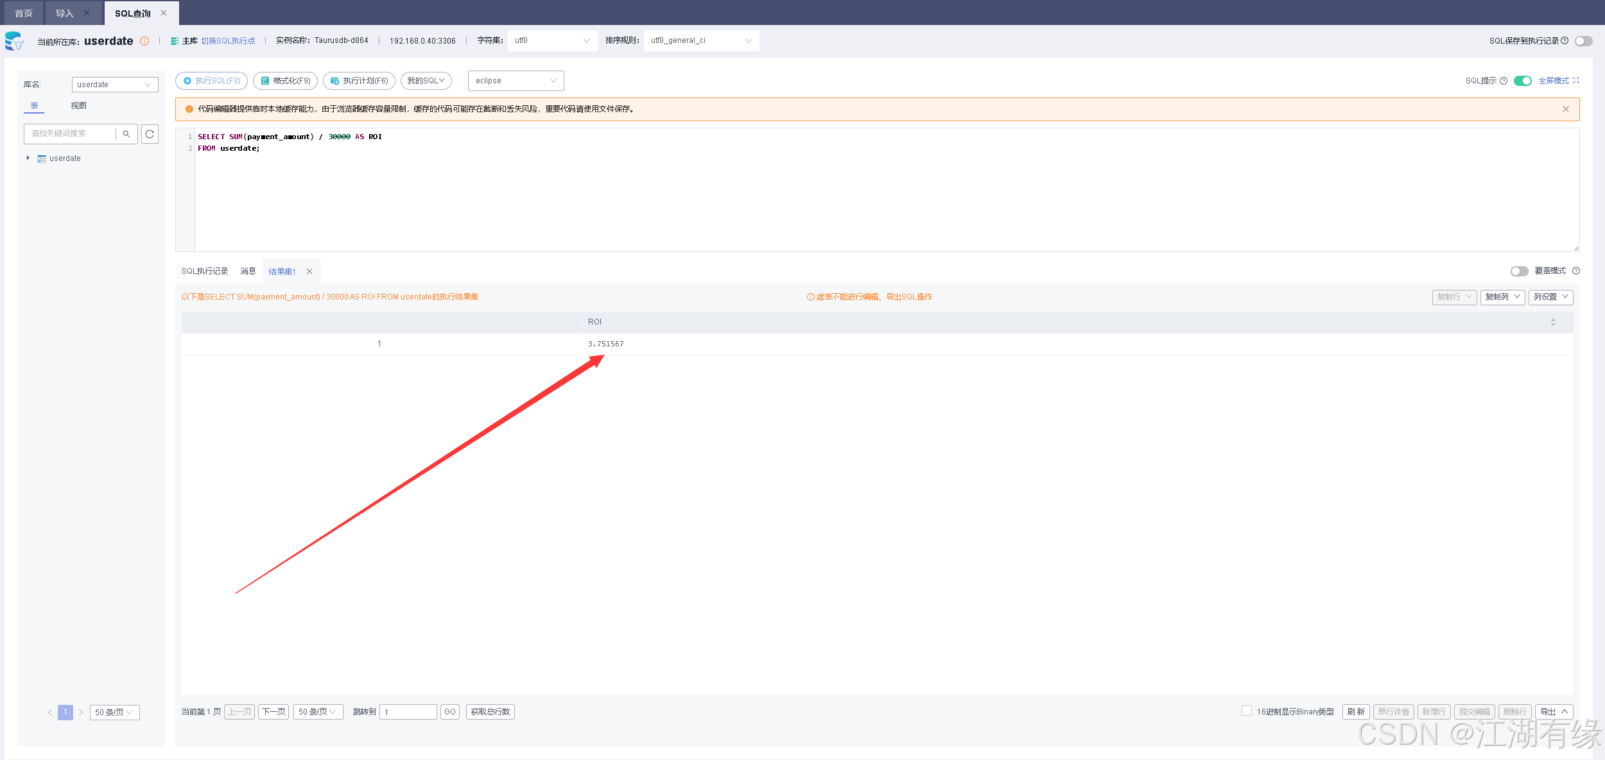Enable SQL保存到执行记录 toggle
This screenshot has height=760, width=1605.
[x=1583, y=41]
